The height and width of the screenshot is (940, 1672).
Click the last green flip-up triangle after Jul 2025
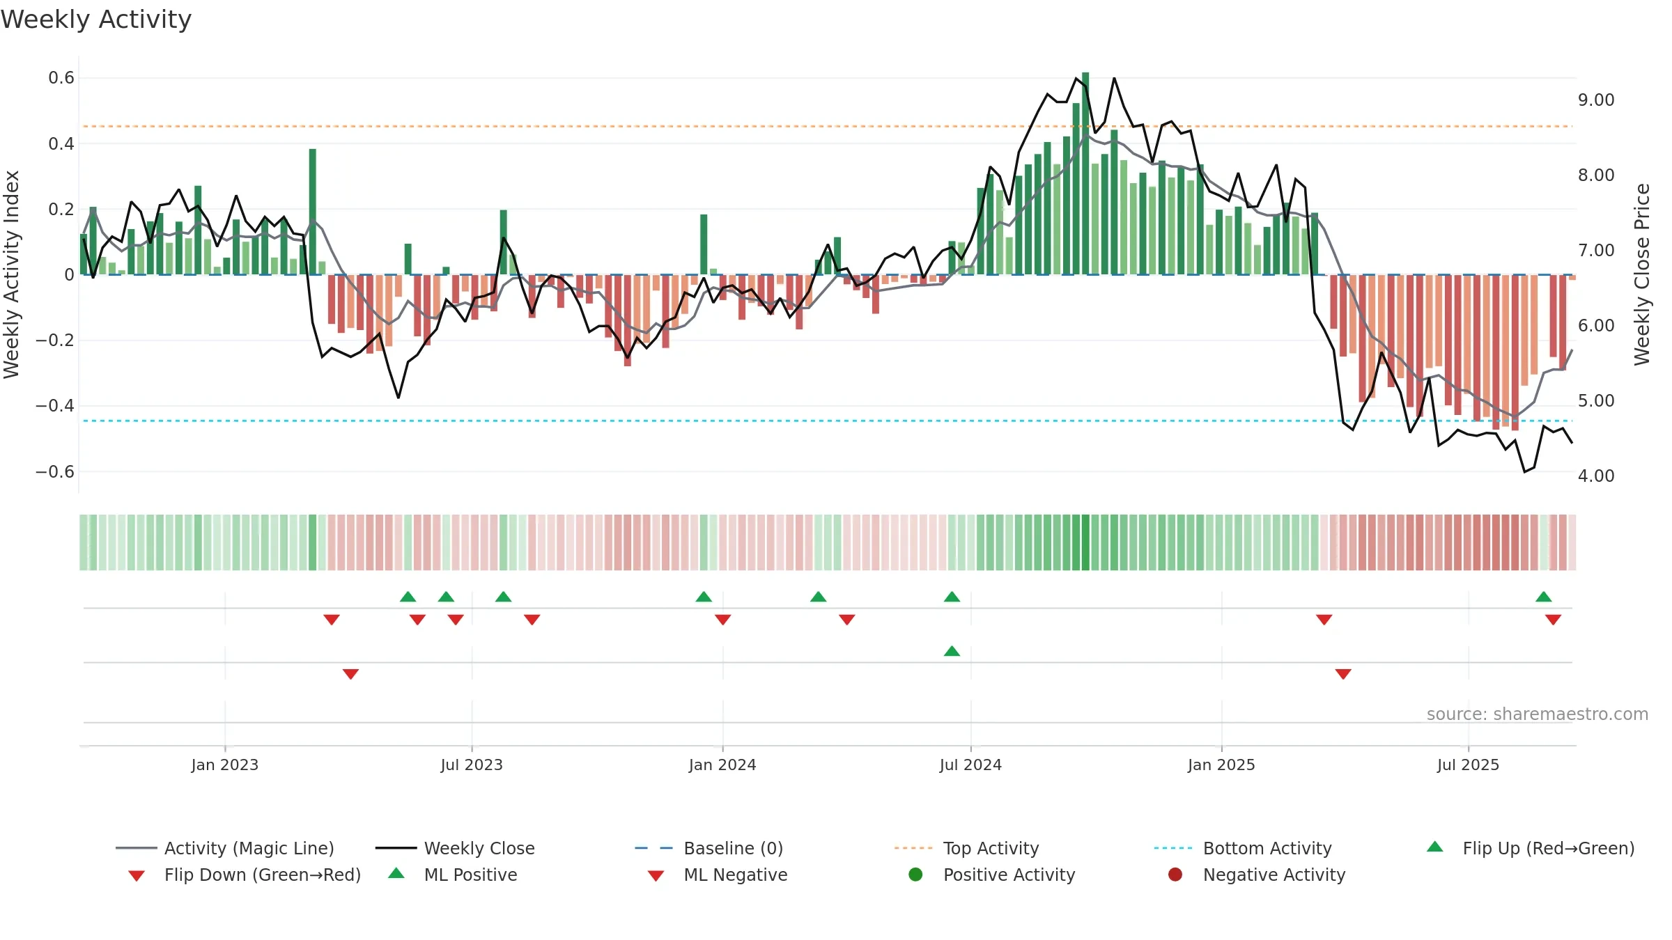click(1544, 597)
